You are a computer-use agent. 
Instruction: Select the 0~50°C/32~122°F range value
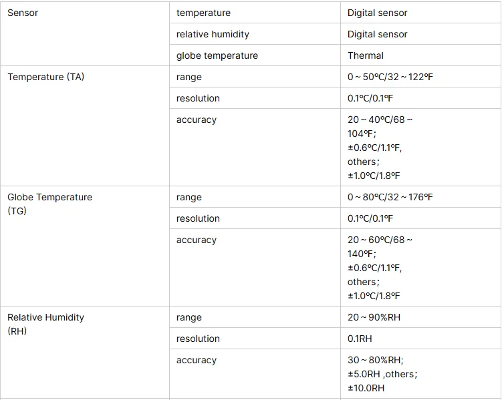pos(390,77)
